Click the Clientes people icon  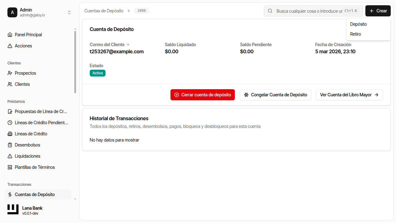click(10, 84)
